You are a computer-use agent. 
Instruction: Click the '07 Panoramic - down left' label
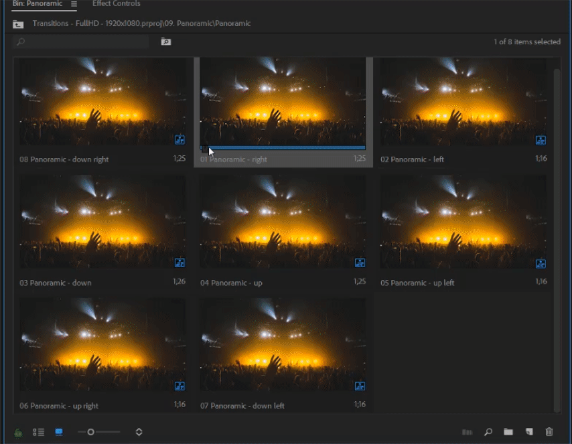click(242, 406)
